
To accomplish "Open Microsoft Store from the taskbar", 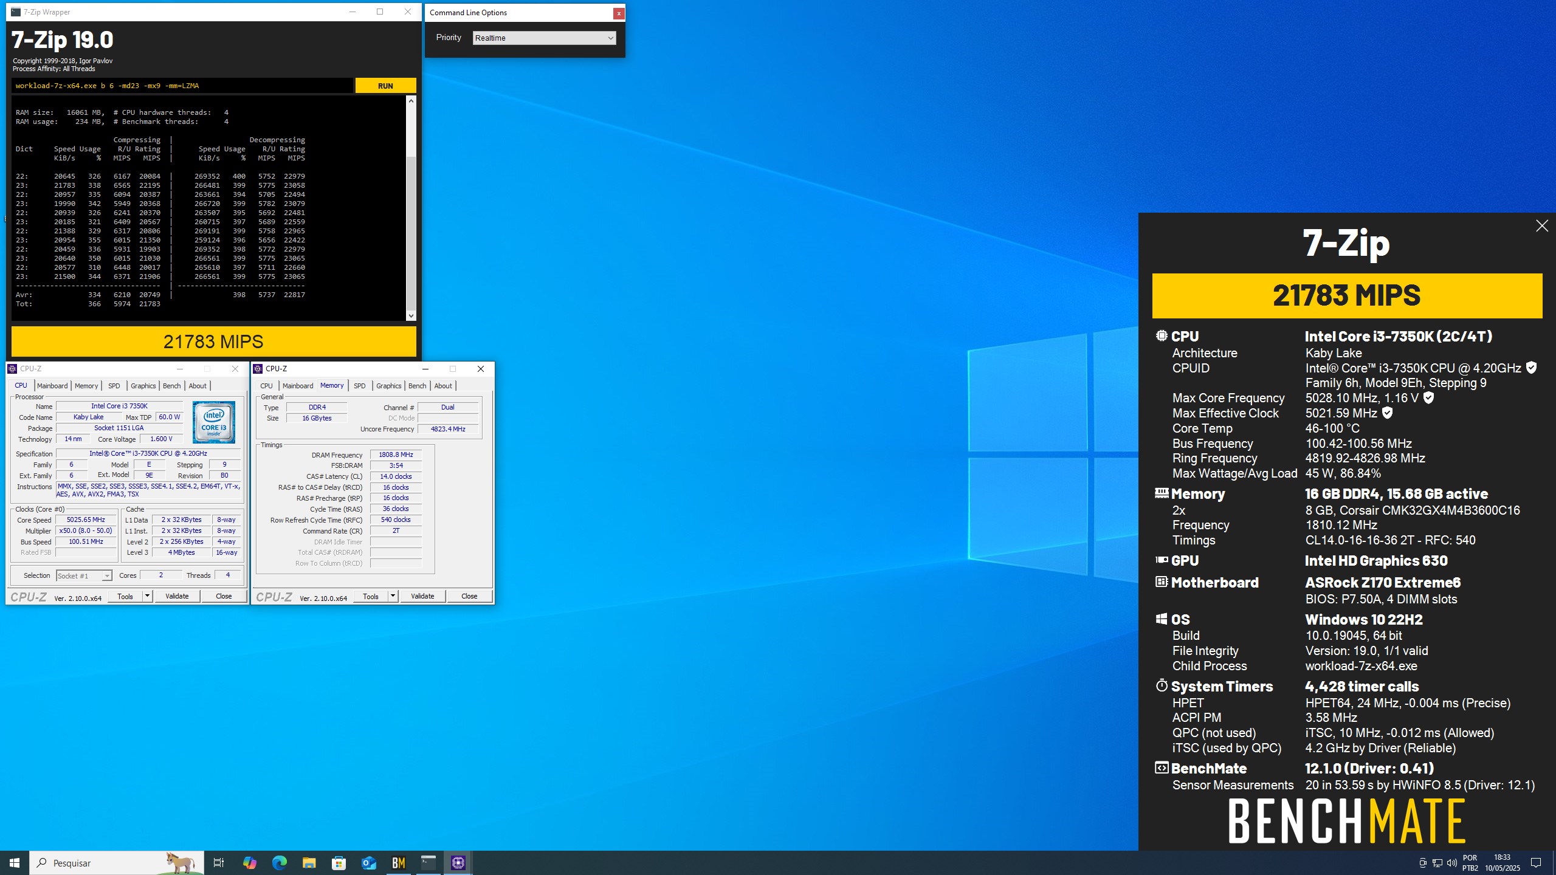I will point(339,863).
